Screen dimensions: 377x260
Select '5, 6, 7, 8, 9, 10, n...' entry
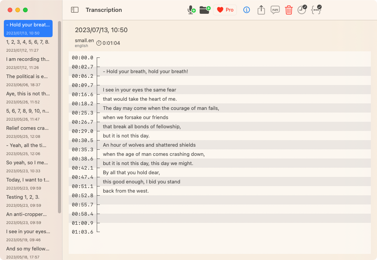coord(28,115)
